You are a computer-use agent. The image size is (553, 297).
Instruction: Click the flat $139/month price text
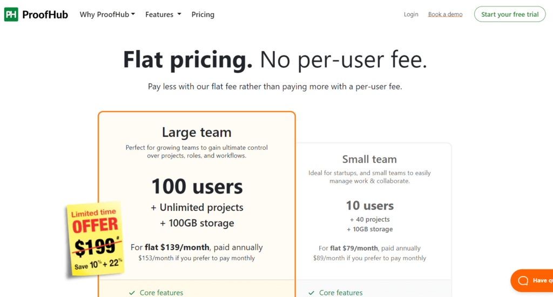click(177, 247)
